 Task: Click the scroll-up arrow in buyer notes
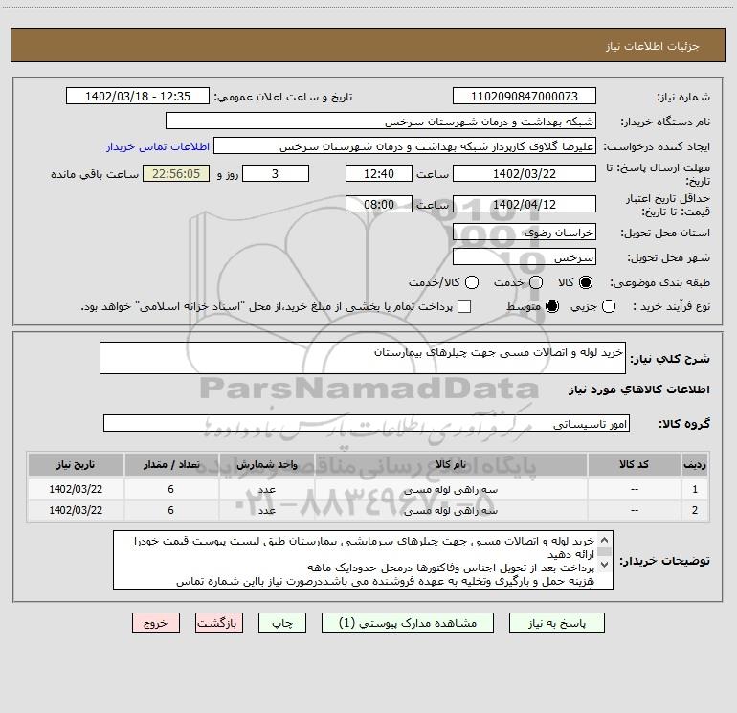605,540
